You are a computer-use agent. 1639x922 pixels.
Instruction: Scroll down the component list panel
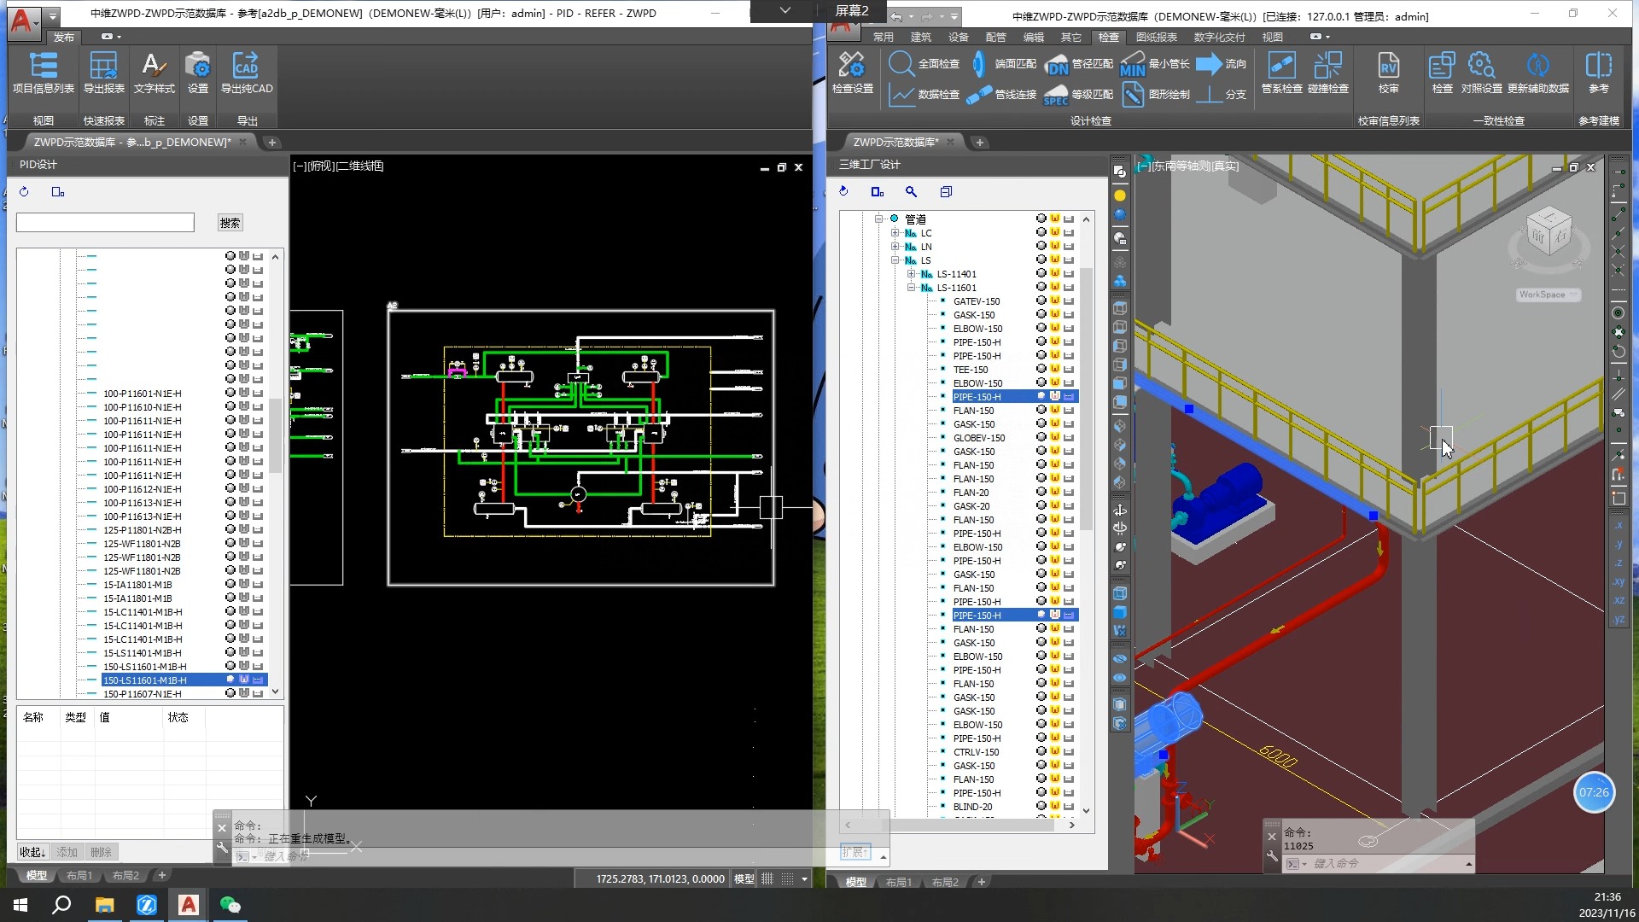[1088, 810]
